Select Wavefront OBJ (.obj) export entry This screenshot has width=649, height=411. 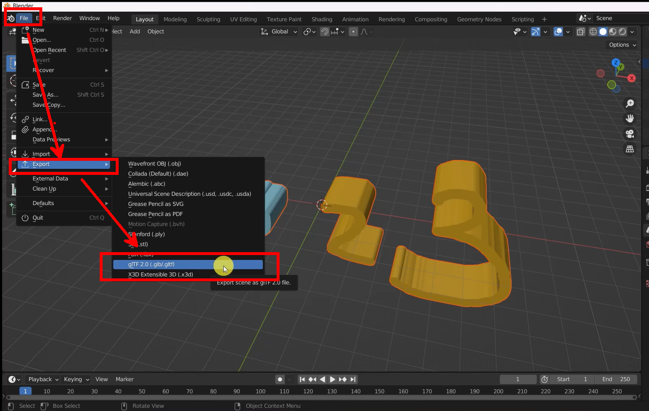point(155,164)
